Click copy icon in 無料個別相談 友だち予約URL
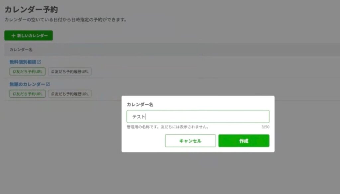 [14, 71]
